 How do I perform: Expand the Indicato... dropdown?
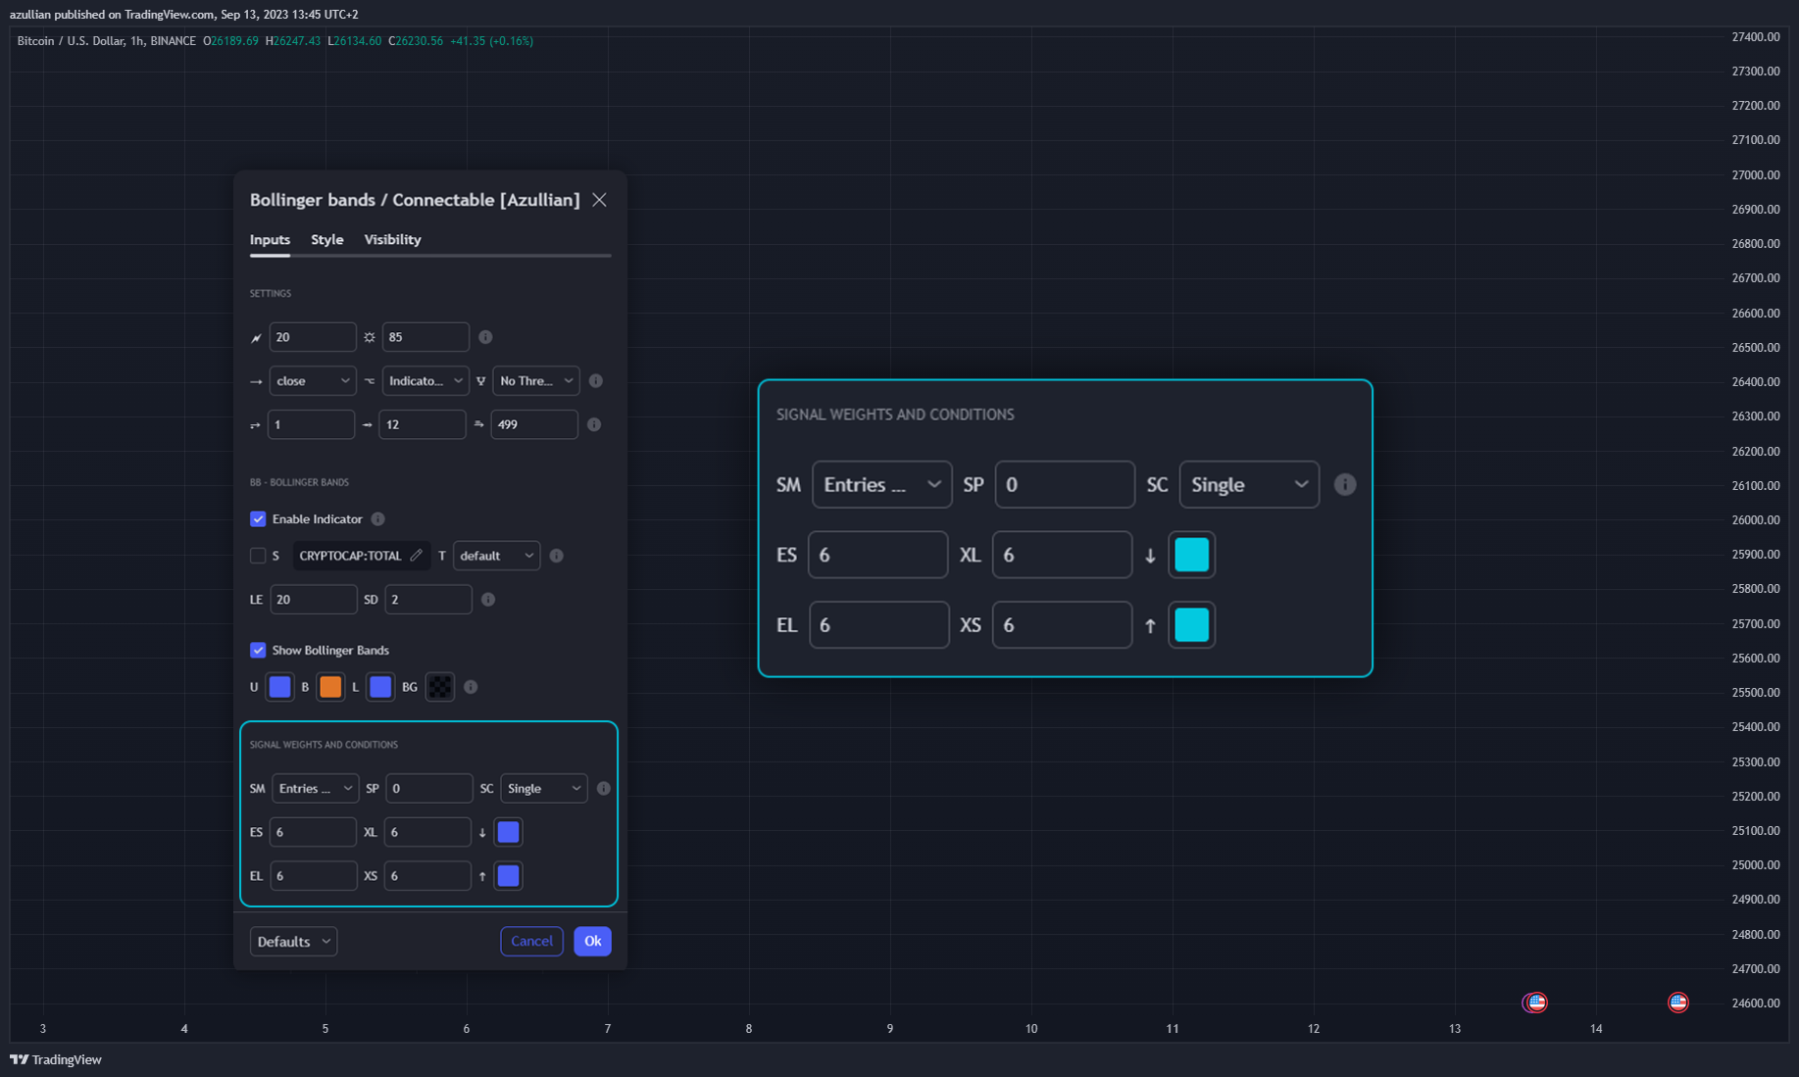(425, 380)
